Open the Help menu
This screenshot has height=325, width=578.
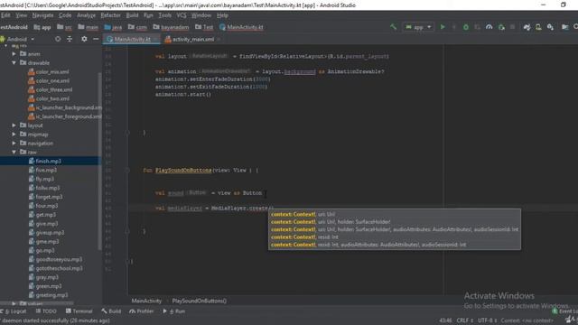222,15
